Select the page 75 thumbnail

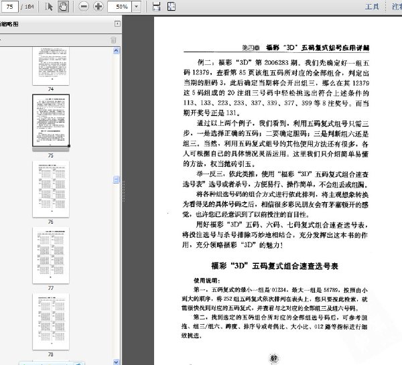[51, 121]
